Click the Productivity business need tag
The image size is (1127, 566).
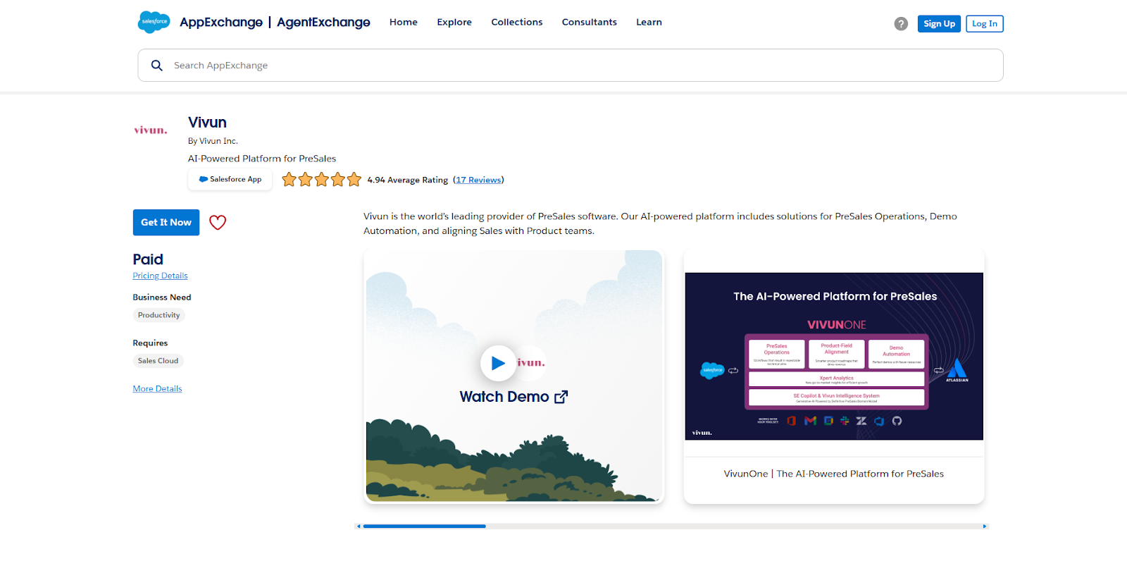pos(159,315)
